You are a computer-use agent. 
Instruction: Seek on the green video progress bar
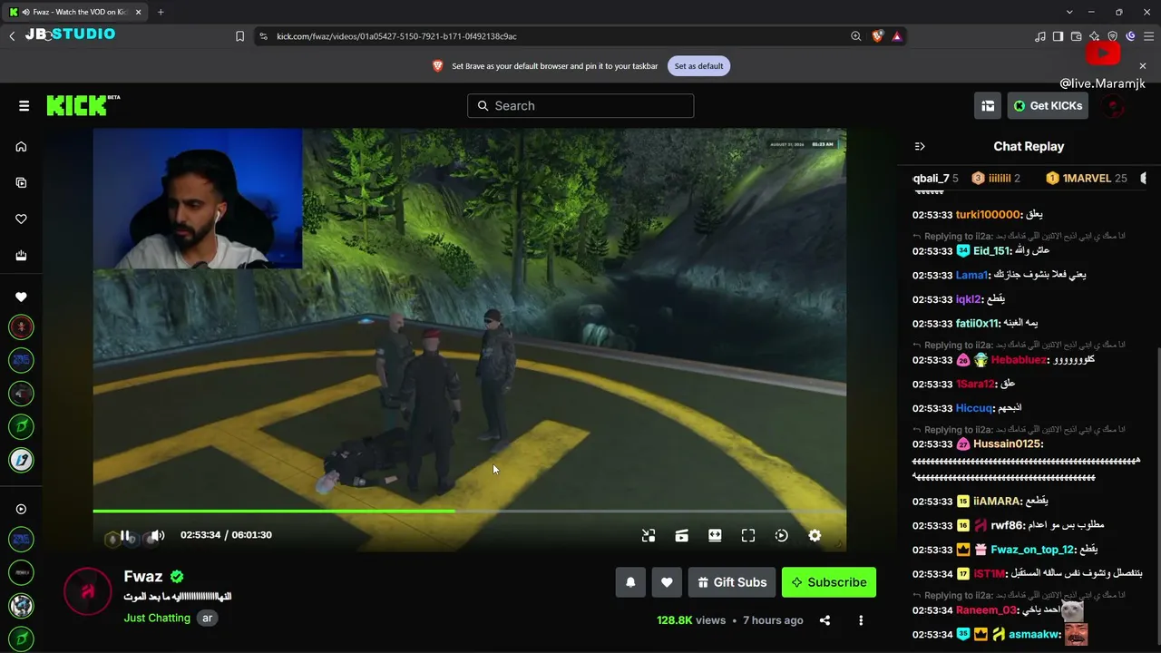470,512
